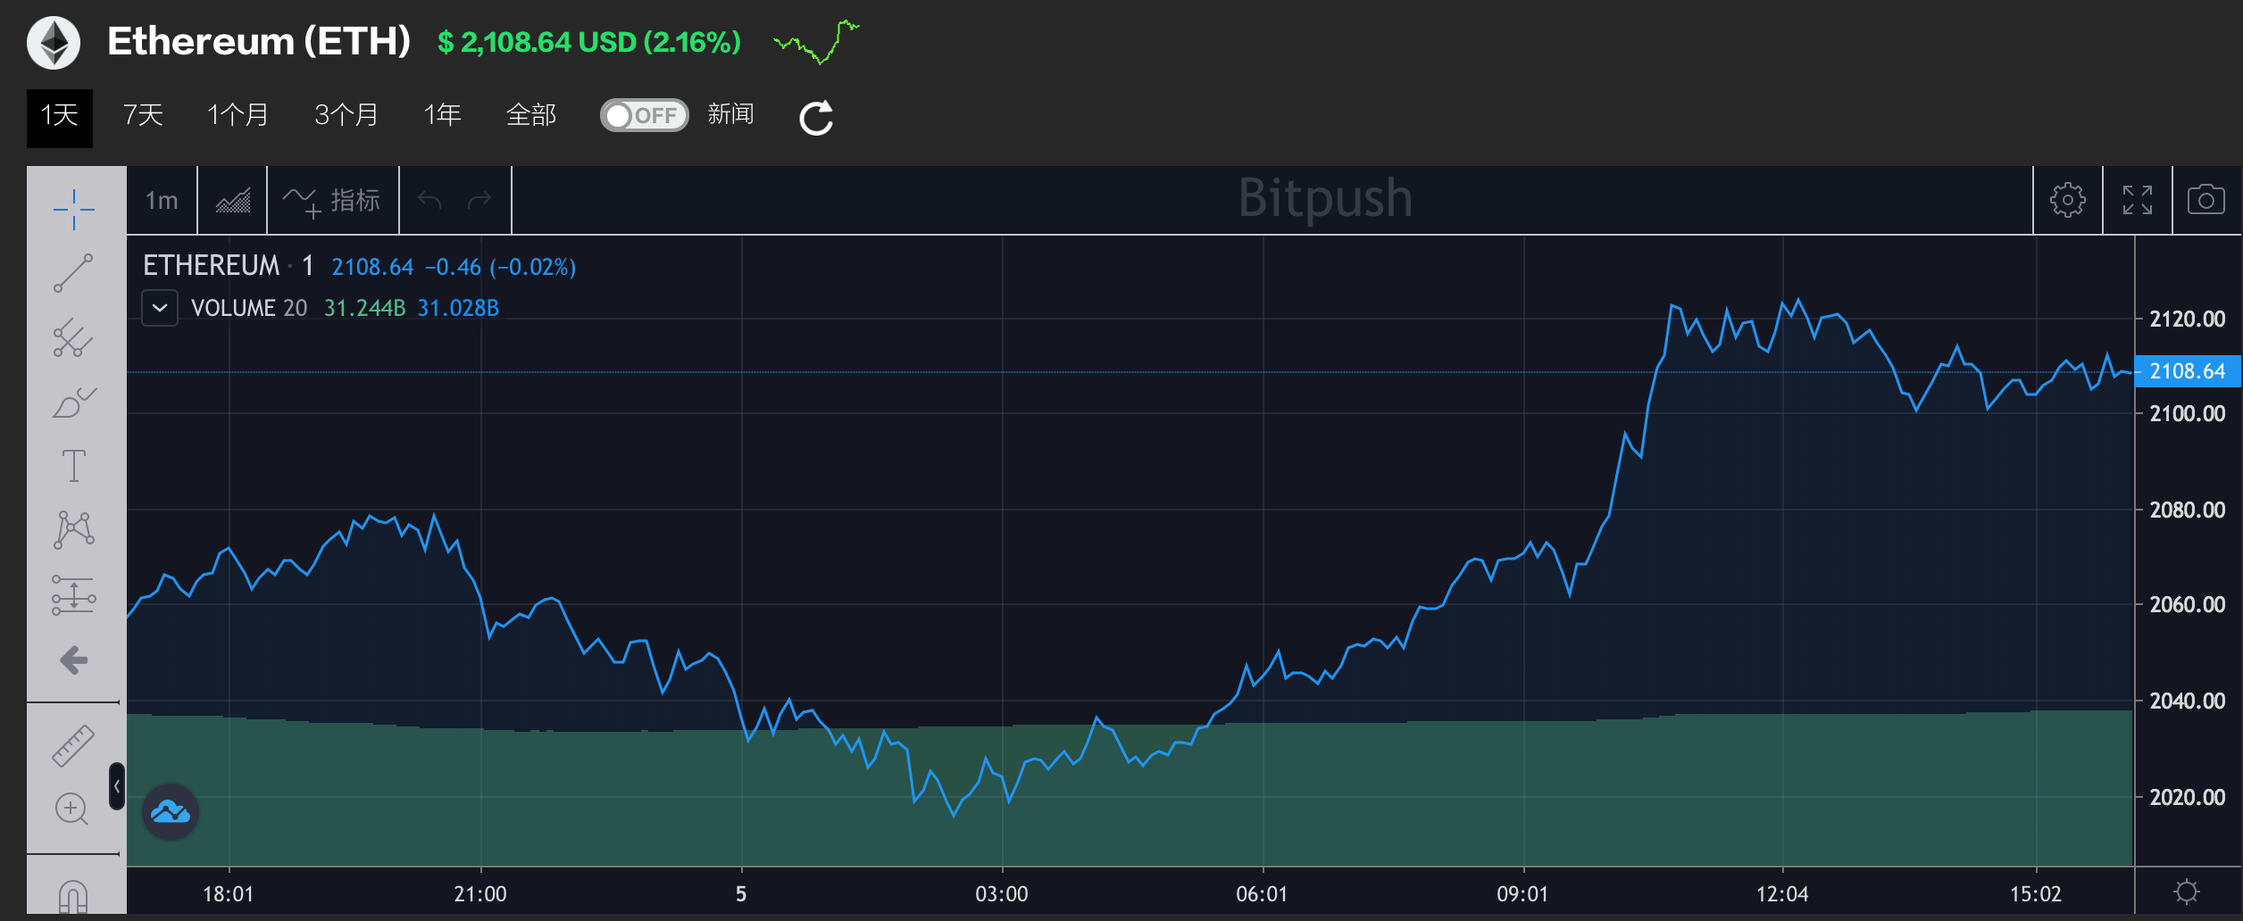Click the Ethereum logo icon

pos(54,43)
